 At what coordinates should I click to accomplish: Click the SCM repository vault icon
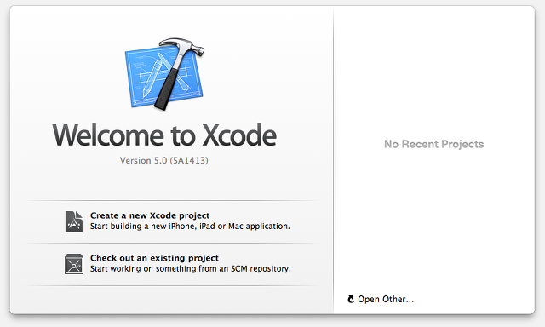point(74,264)
